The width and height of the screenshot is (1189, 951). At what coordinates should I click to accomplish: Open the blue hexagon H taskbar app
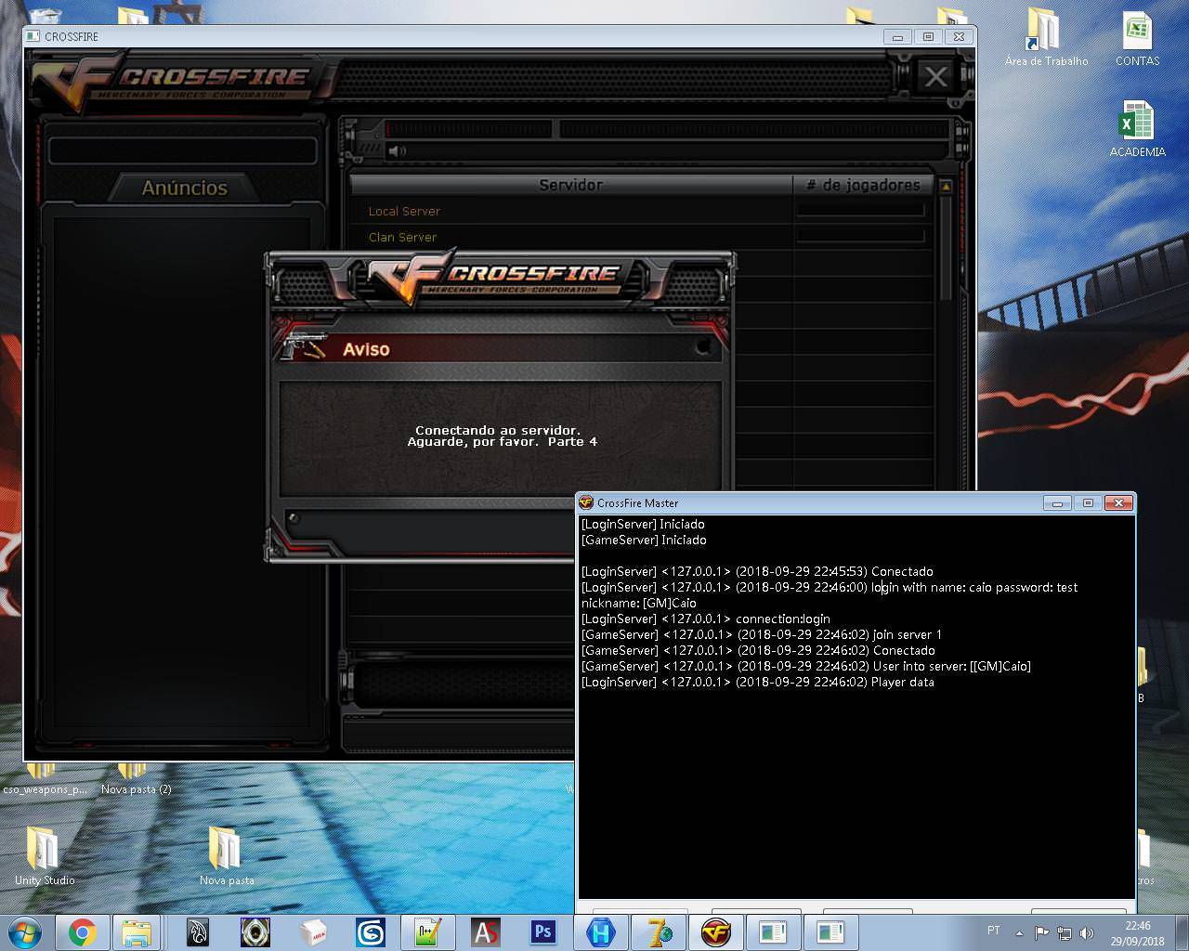click(x=601, y=931)
